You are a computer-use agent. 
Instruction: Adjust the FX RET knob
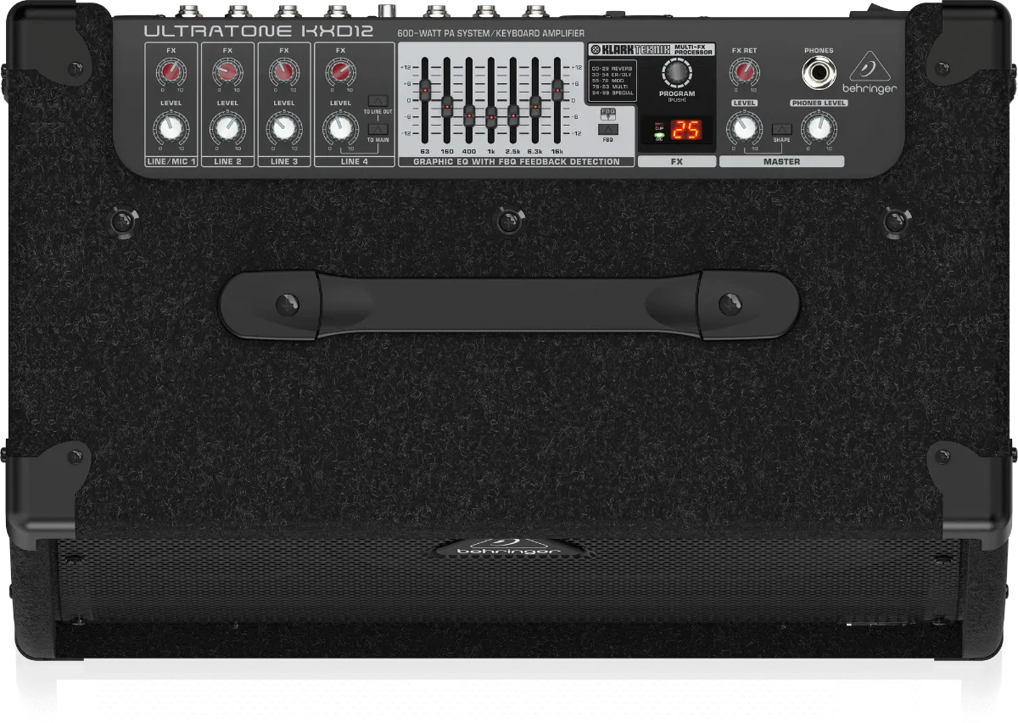[x=744, y=73]
